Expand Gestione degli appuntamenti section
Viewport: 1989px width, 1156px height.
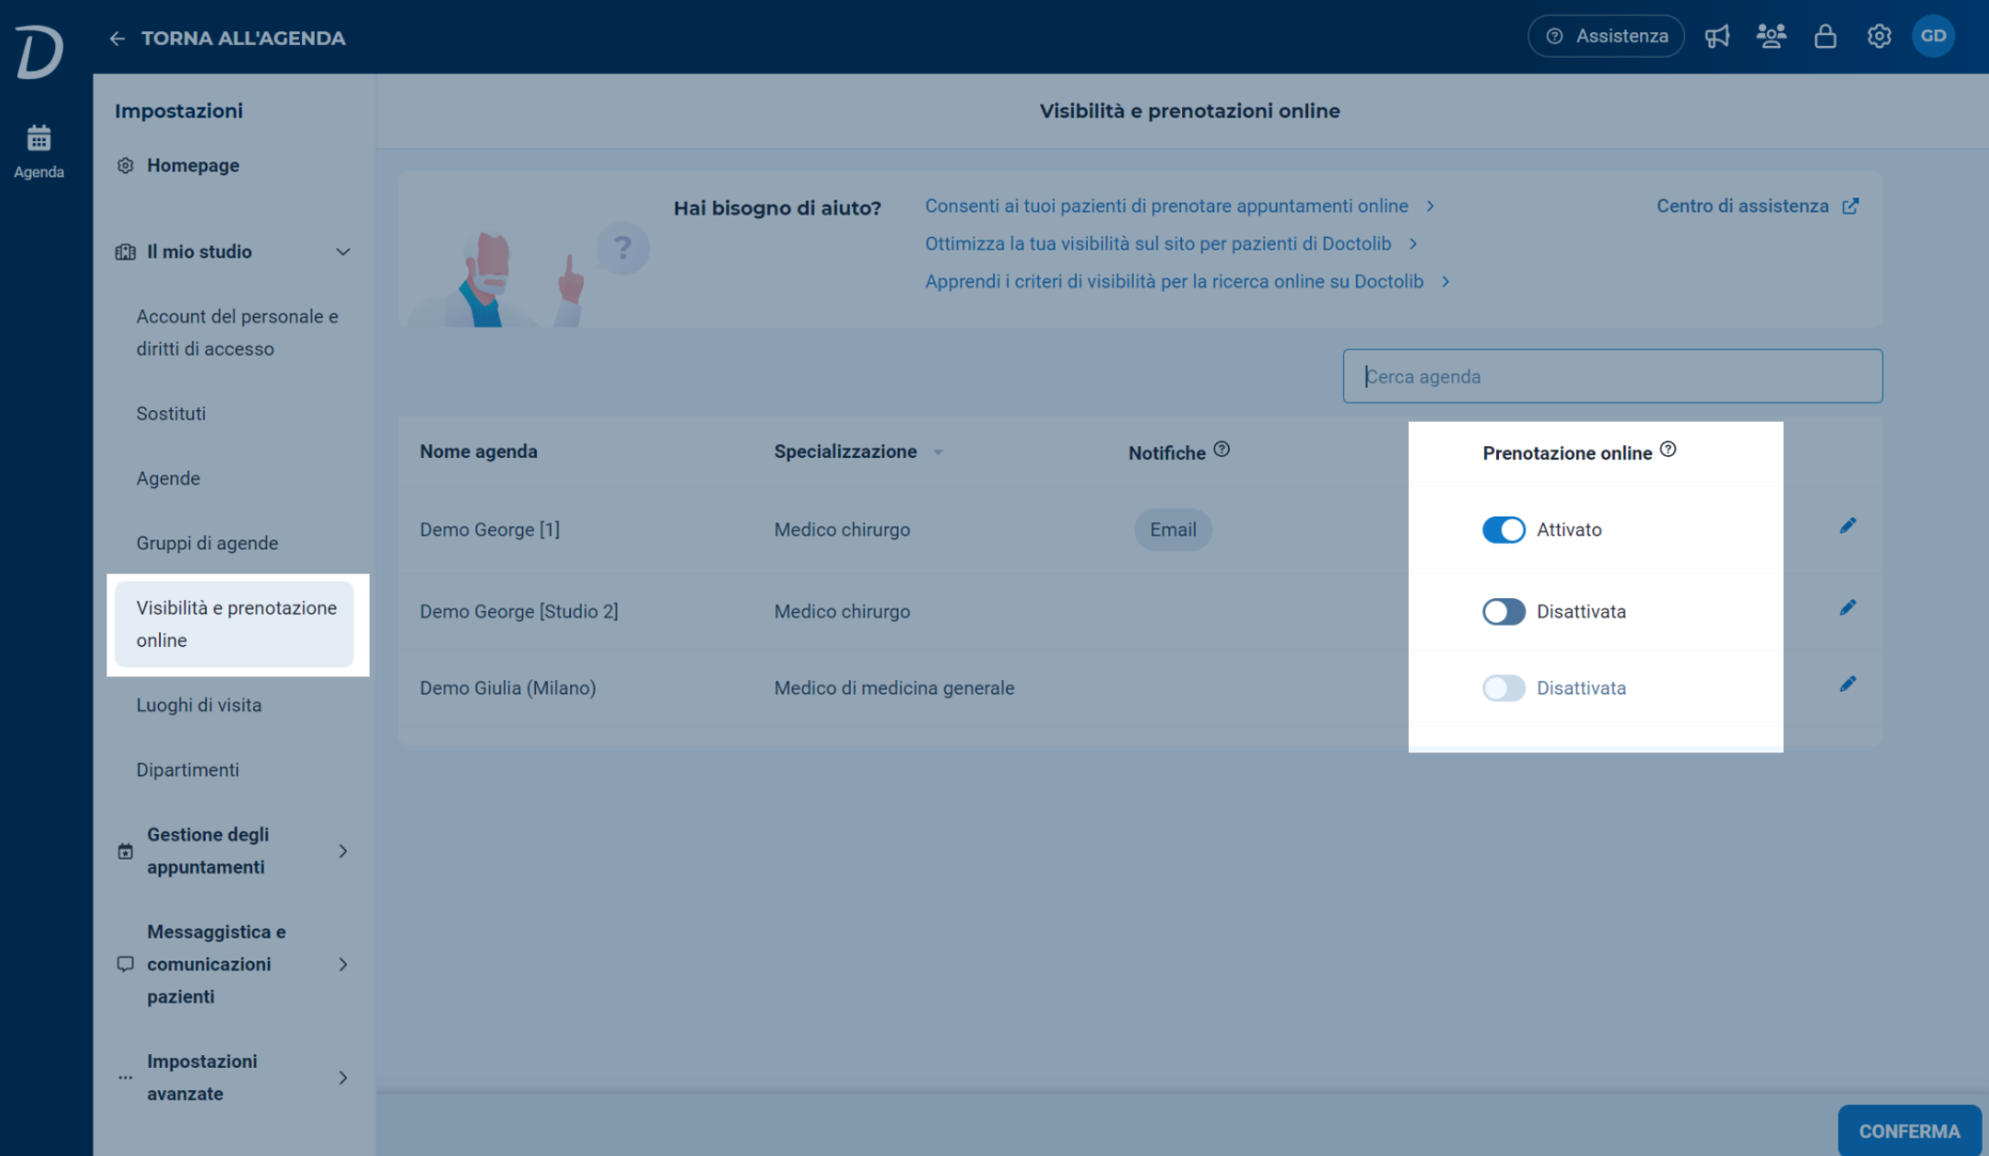(342, 851)
